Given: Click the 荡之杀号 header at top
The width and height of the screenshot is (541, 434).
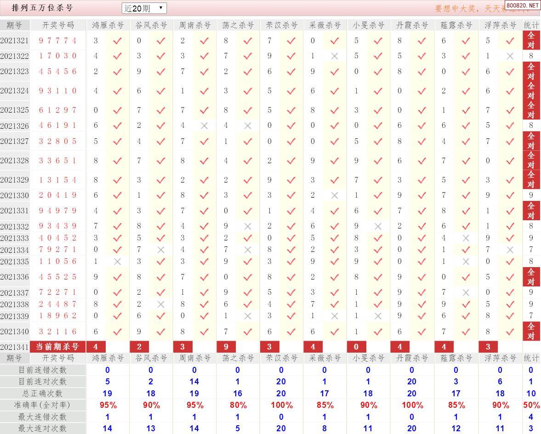Looking at the screenshot, I should [238, 25].
